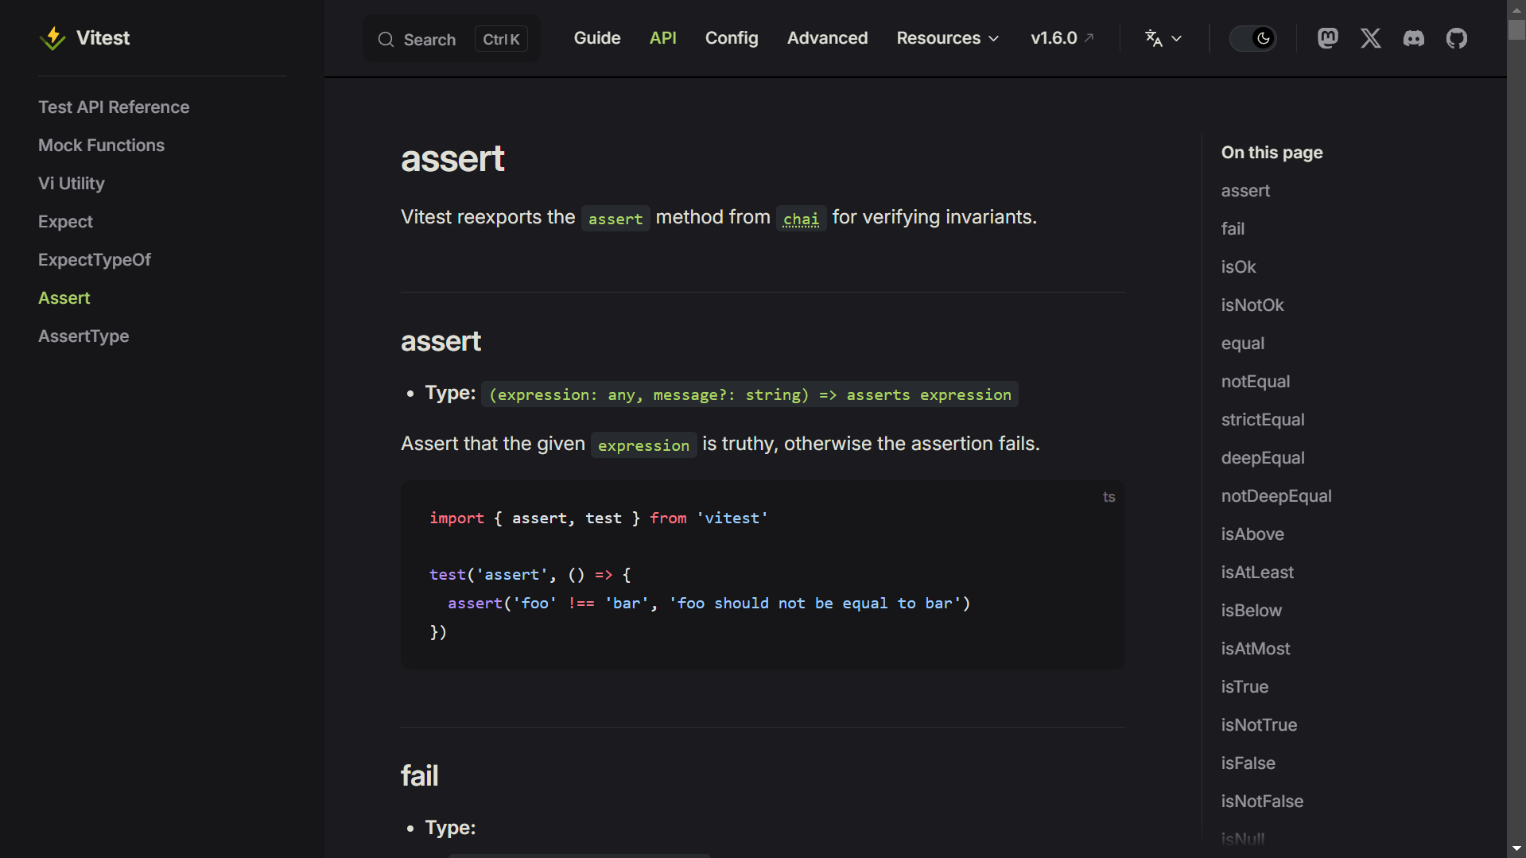Follow the chai inline link

(801, 219)
